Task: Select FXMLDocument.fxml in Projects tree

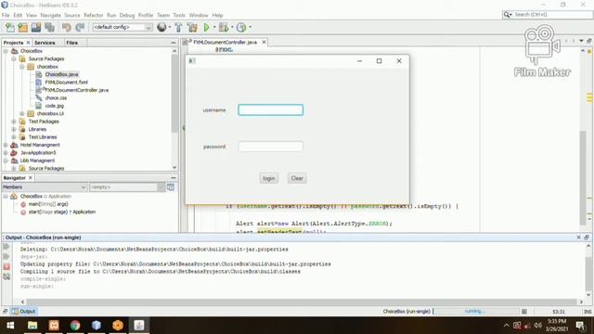Action: [66, 83]
